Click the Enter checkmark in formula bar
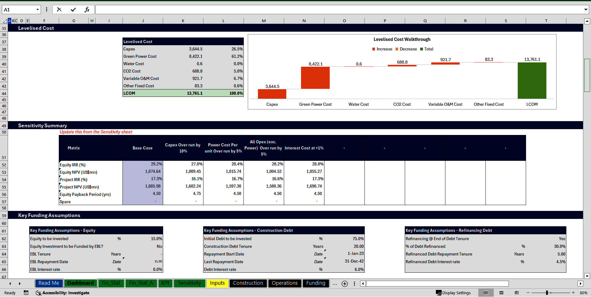The image size is (591, 297). [73, 9]
